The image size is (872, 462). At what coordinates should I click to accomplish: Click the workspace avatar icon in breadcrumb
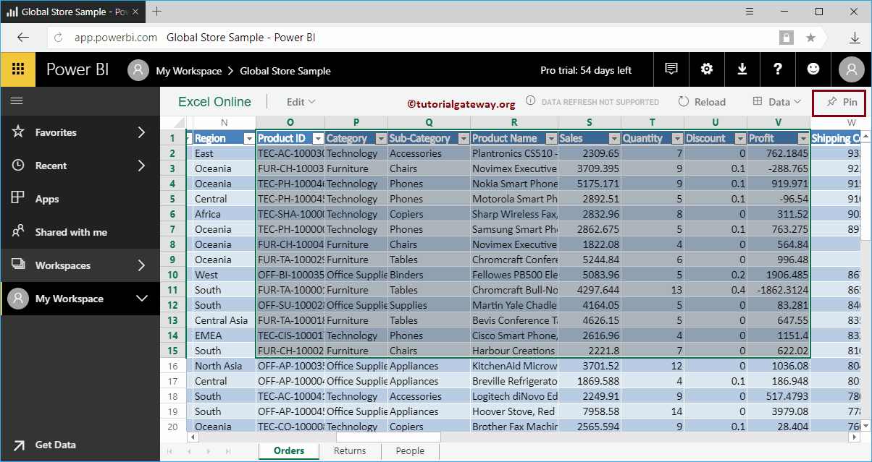tap(138, 70)
